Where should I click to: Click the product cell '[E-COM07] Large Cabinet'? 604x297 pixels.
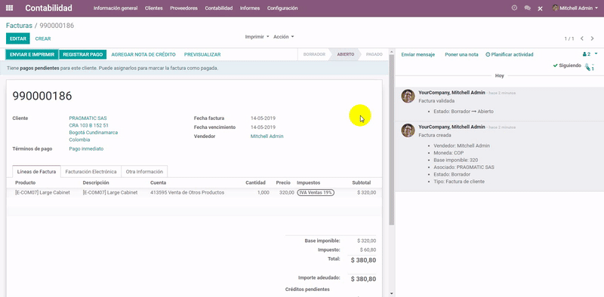42,192
